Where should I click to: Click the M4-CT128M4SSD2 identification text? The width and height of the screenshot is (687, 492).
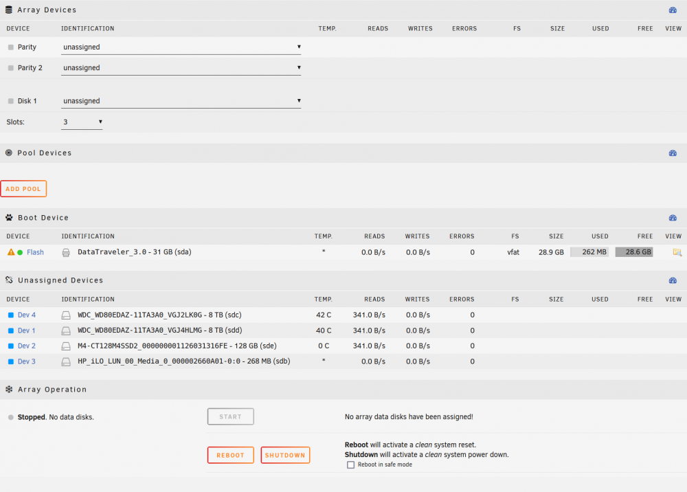177,346
